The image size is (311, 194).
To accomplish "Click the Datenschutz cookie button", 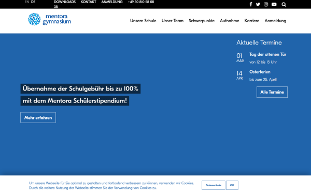I will tap(214, 185).
